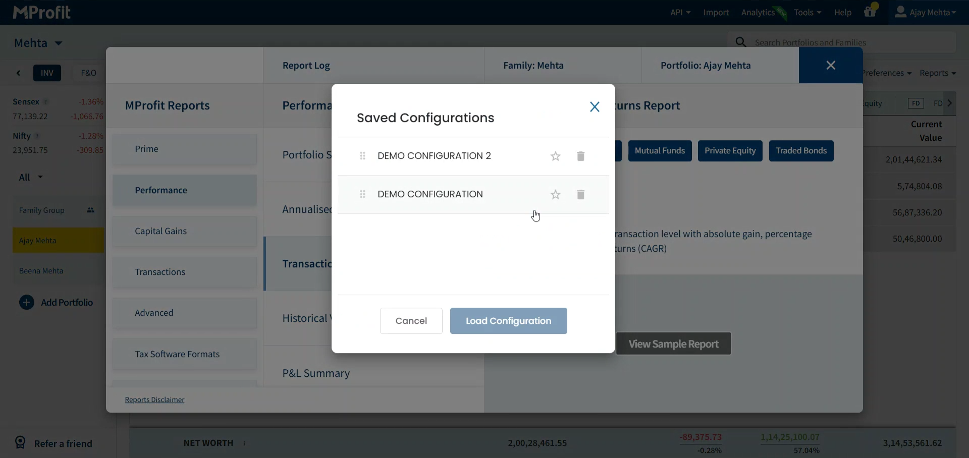The width and height of the screenshot is (969, 458).
Task: Click Refer a friend link
Action: (x=63, y=444)
